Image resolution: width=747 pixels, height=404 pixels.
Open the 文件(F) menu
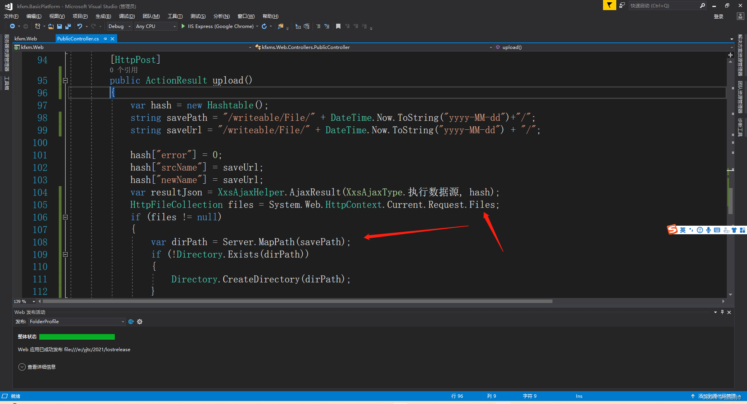(11, 16)
